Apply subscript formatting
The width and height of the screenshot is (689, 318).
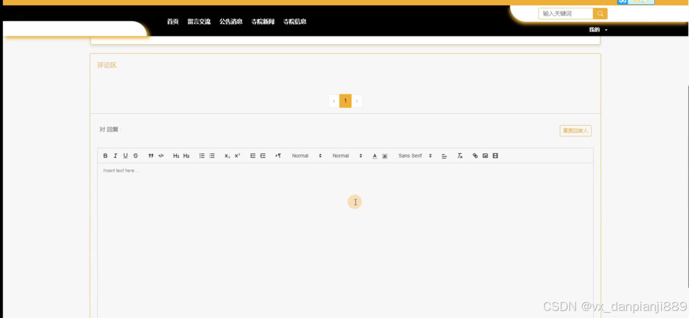(227, 156)
